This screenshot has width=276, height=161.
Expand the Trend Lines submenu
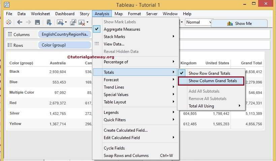pos(174,87)
